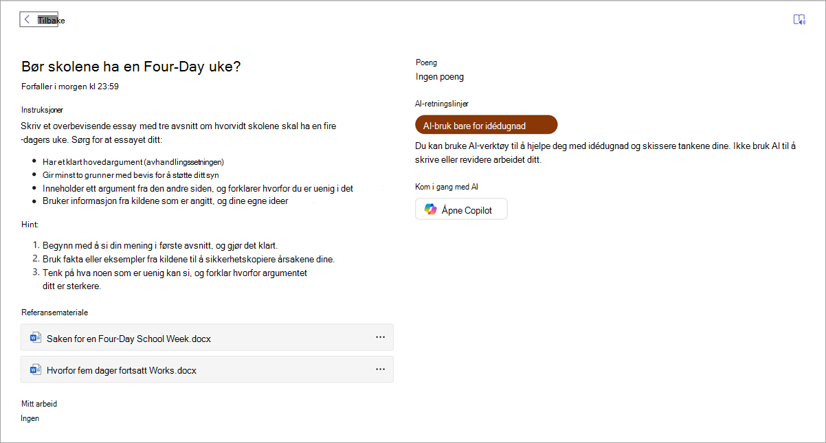Click hint Begynn med å si din mening

pos(160,245)
